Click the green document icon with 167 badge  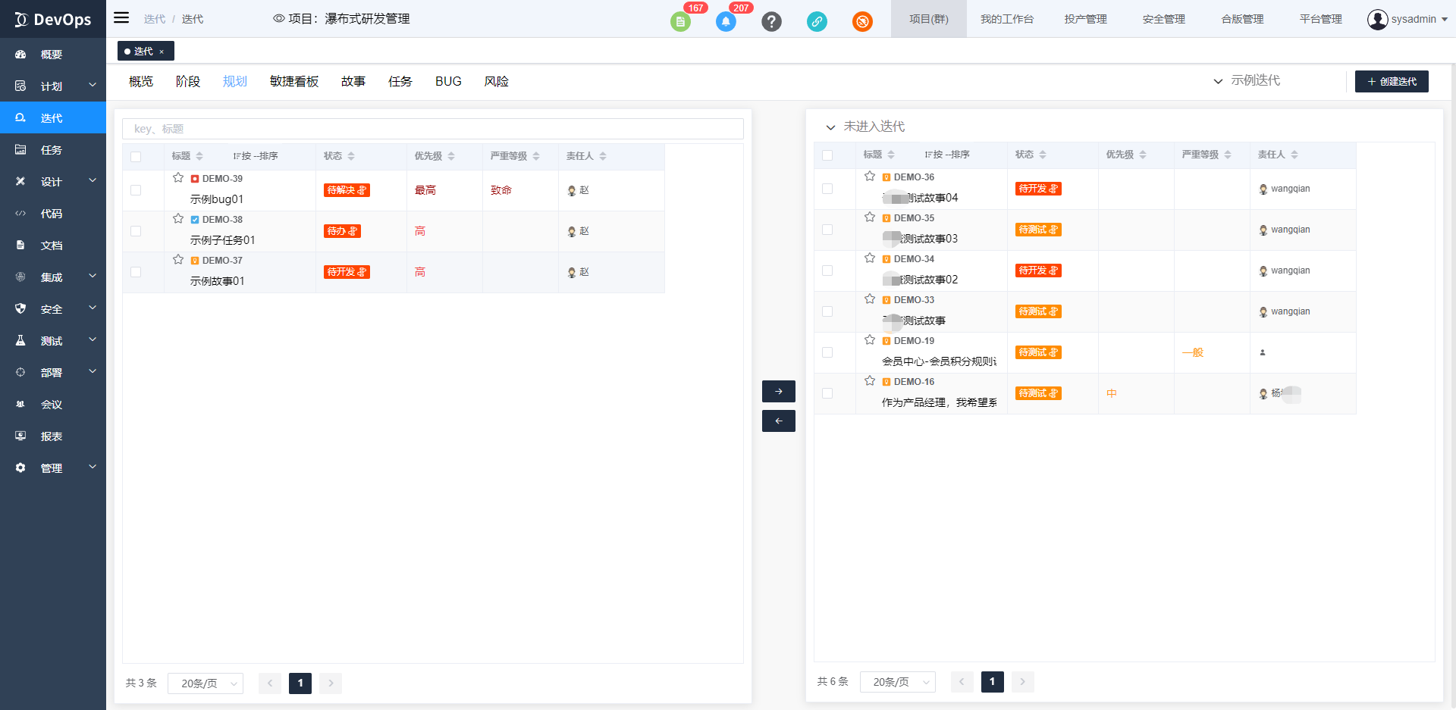point(680,22)
